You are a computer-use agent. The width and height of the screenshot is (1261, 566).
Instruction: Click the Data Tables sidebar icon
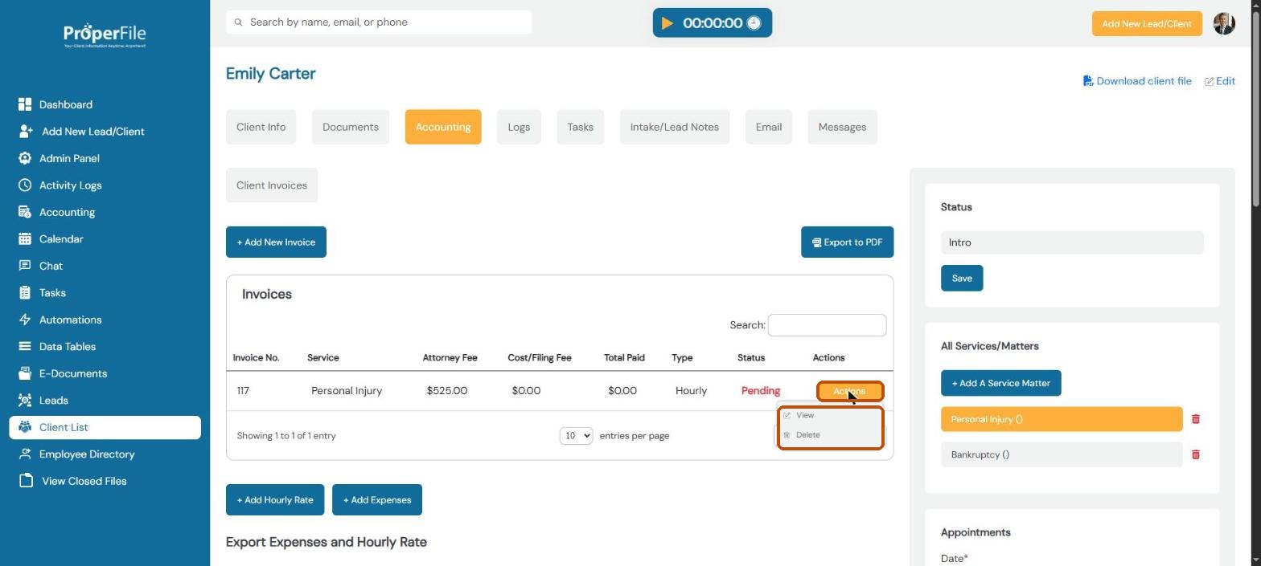coord(25,346)
